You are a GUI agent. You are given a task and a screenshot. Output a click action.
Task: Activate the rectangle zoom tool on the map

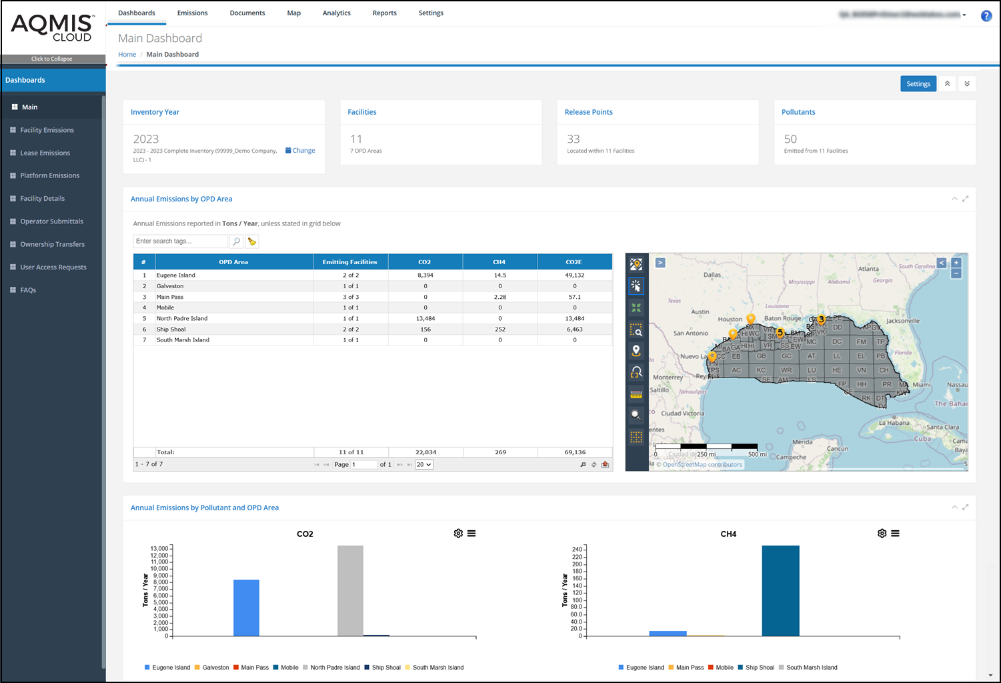pyautogui.click(x=636, y=329)
